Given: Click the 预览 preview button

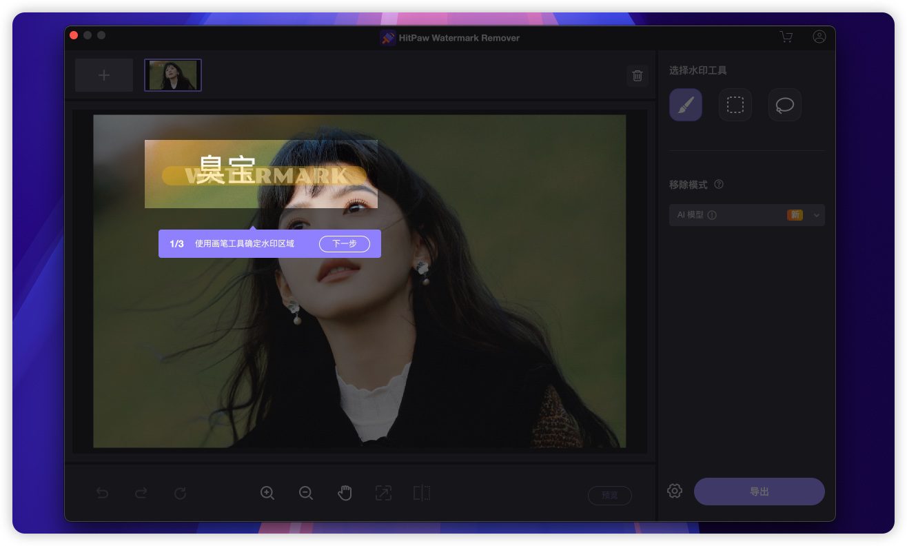Looking at the screenshot, I should pos(610,495).
